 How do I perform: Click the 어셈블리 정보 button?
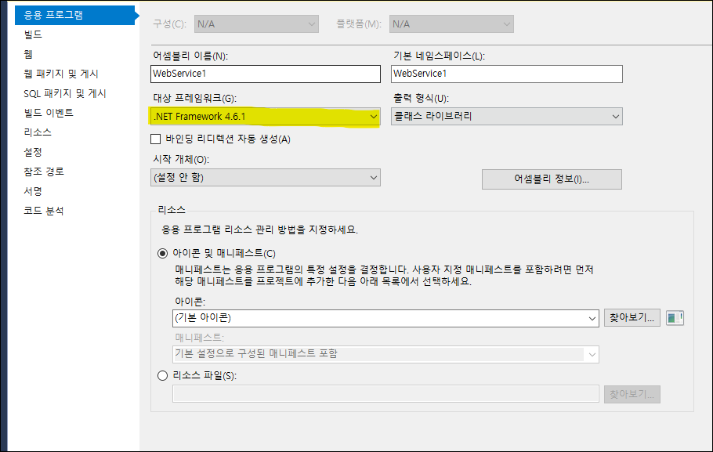click(x=551, y=179)
